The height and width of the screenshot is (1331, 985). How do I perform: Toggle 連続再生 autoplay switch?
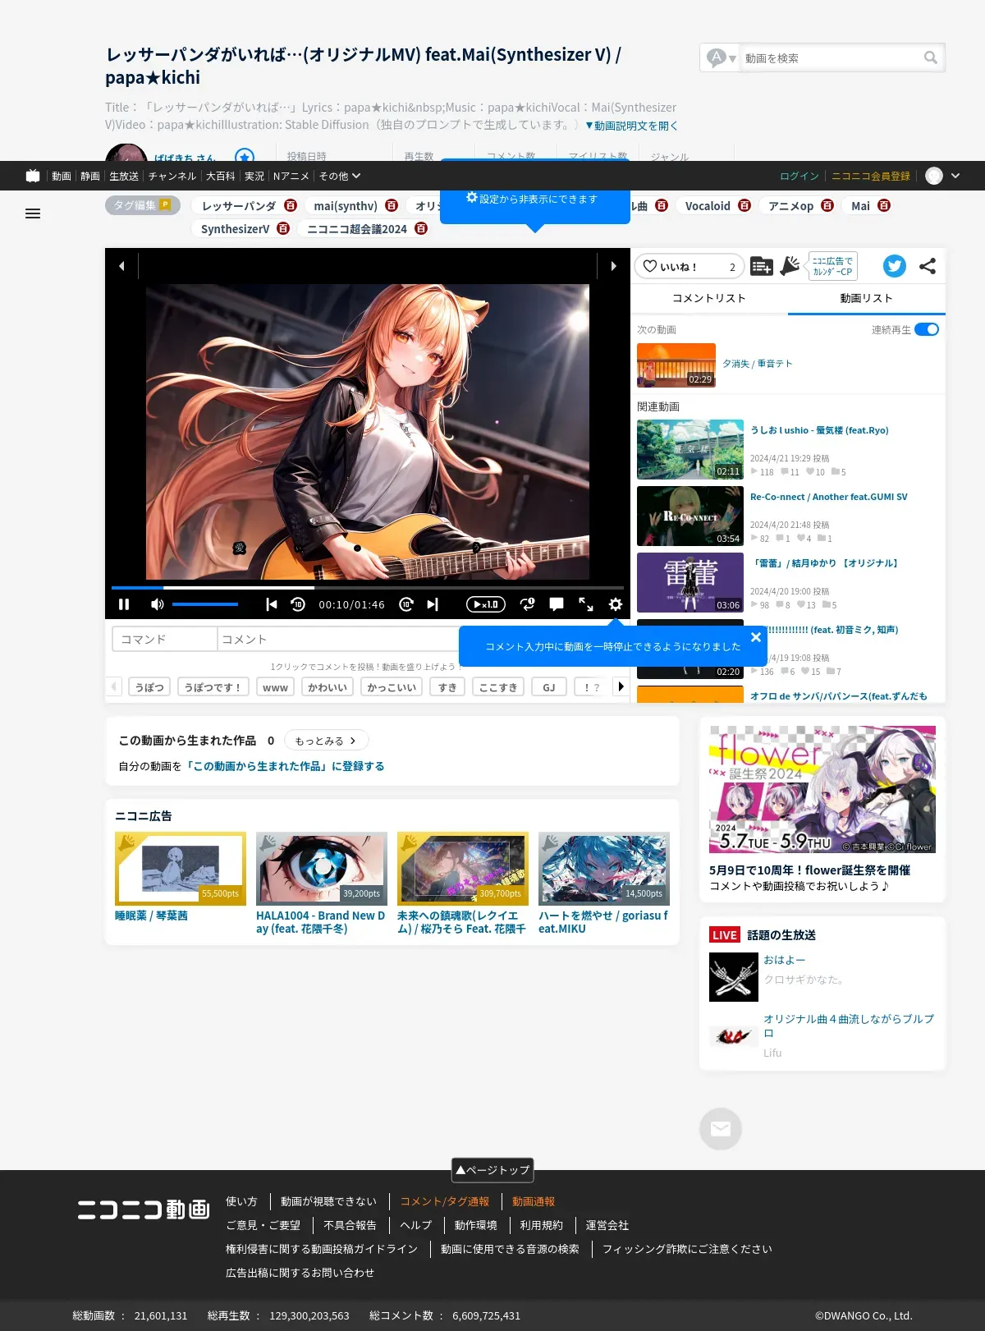927,329
